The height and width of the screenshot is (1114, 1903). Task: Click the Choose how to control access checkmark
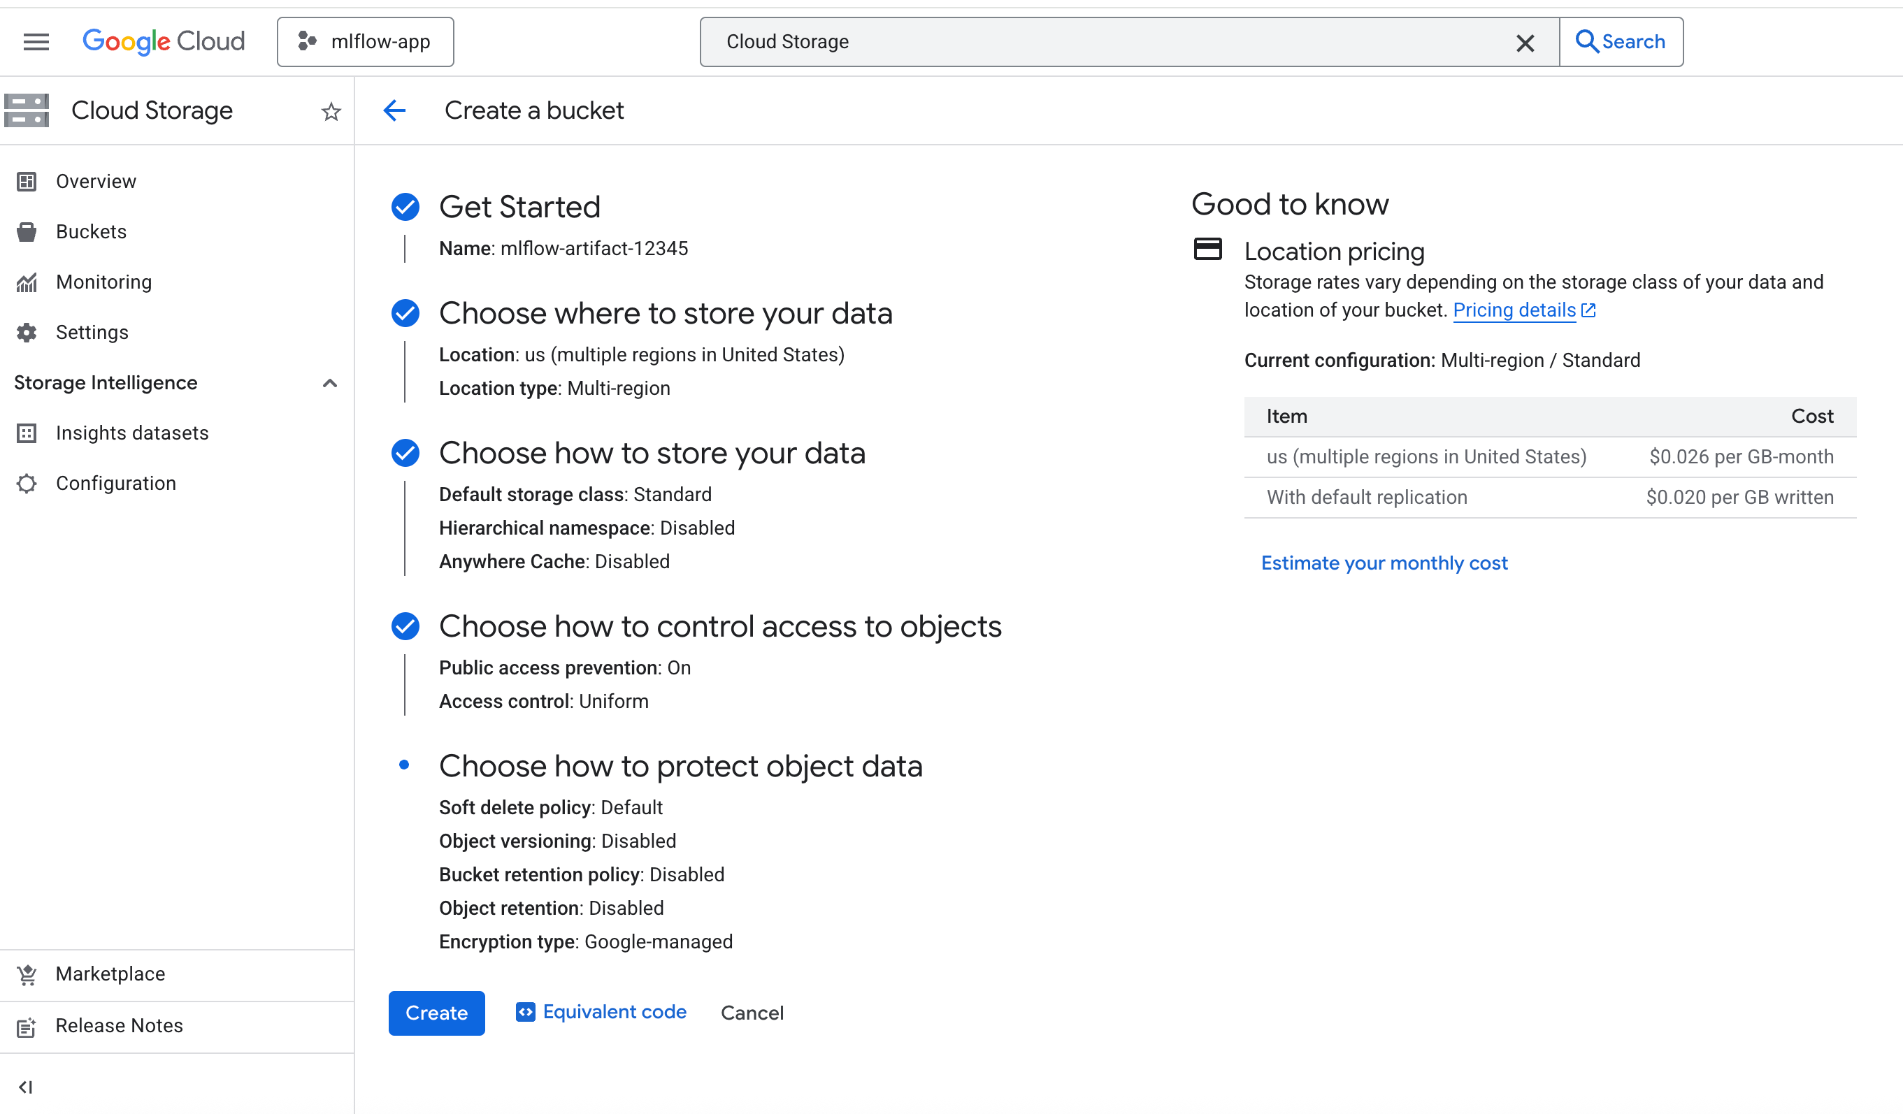tap(405, 626)
